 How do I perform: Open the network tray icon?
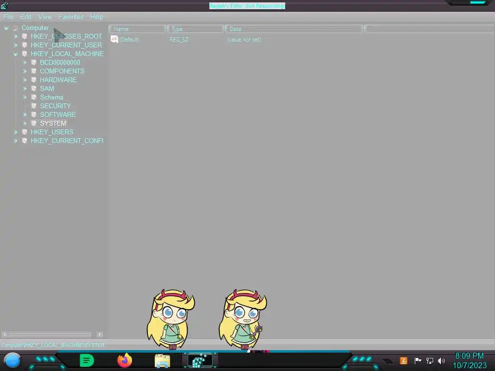[430, 360]
